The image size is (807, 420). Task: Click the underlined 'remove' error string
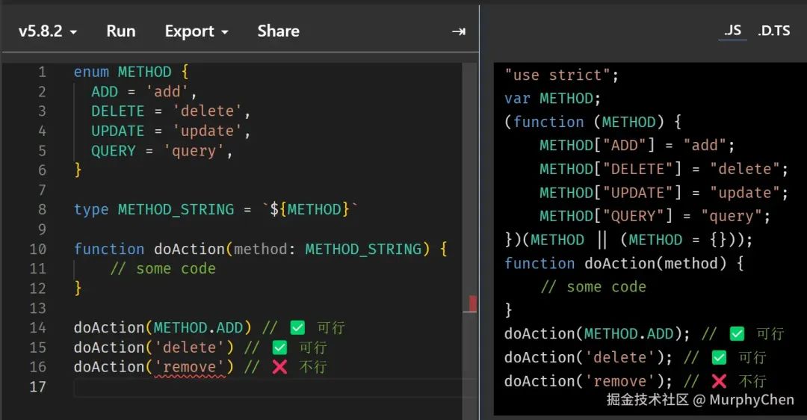coord(190,368)
